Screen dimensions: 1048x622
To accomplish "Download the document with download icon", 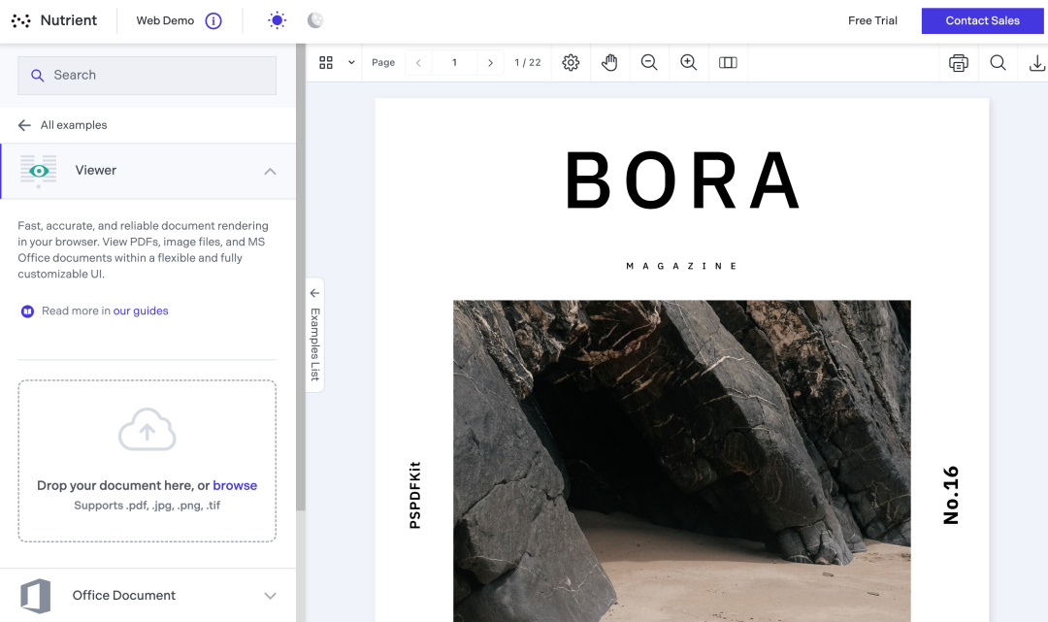I will [x=1036, y=63].
